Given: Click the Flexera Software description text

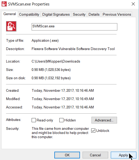Looking at the screenshot, I should 73,49.
